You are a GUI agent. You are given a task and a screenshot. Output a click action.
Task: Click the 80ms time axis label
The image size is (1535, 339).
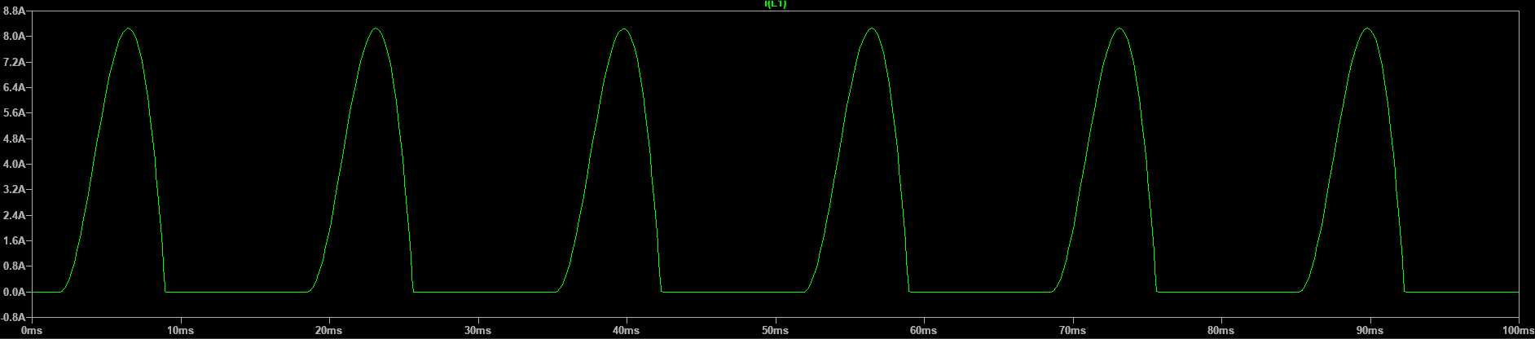pos(1221,331)
